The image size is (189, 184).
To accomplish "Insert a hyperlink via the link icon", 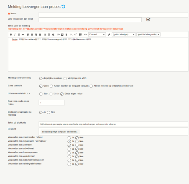I will coord(58,34).
